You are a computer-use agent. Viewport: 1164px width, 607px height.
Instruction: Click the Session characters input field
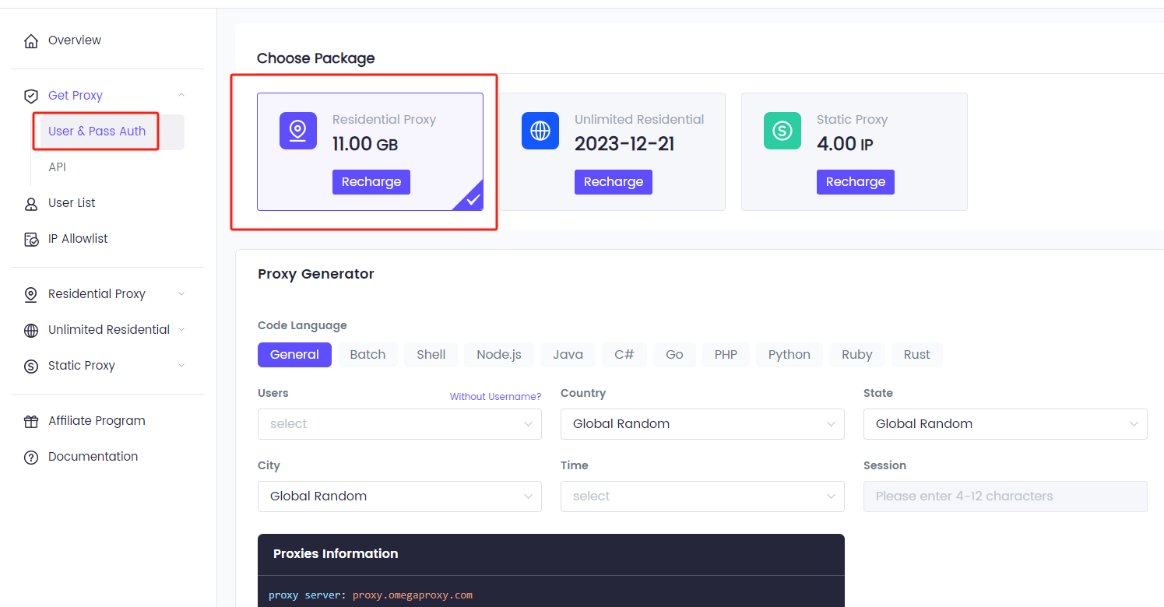click(x=1005, y=496)
